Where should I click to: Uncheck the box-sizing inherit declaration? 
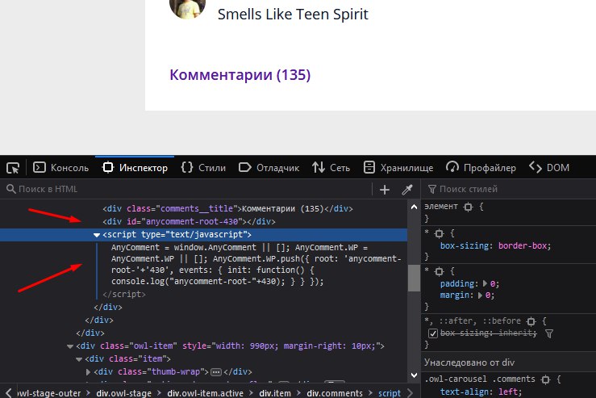pyautogui.click(x=433, y=333)
